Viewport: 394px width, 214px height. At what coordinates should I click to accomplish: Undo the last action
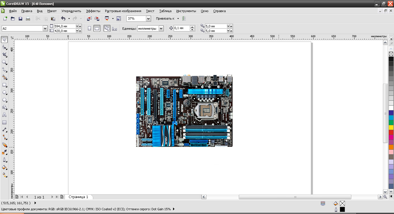click(x=63, y=18)
